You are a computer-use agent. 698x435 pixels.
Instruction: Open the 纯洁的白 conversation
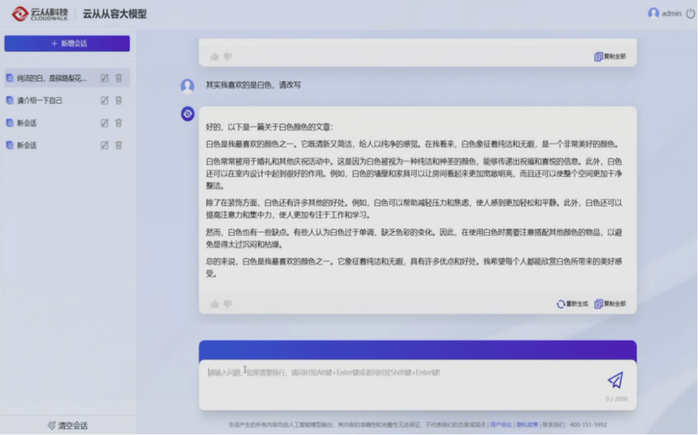[x=67, y=78]
